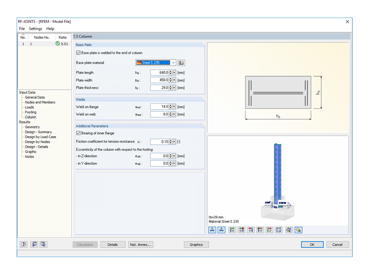Click the Calculation button
Screen dimensions: 371x278
coord(85,244)
